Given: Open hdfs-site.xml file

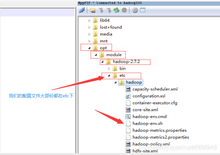Looking at the screenshot, I should point(145,151).
